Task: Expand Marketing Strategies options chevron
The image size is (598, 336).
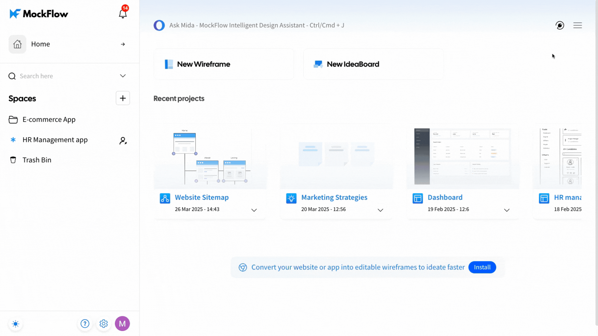Action: coord(380,210)
